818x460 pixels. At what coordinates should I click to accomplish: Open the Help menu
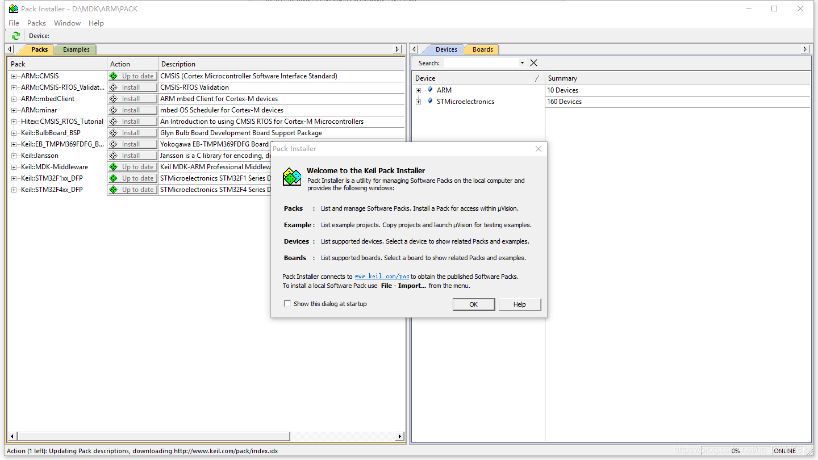click(96, 23)
